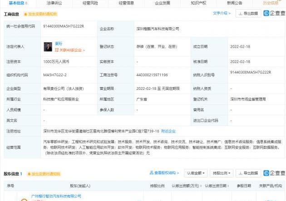The image size is (286, 201).
Task: Click the change notification bell in 股东信息
Action: 44,174
